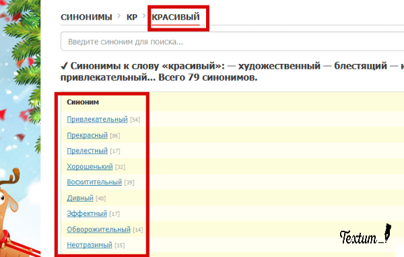Open the Прелестный synonym link
Viewport: 404px width, 257px height.
tap(87, 151)
